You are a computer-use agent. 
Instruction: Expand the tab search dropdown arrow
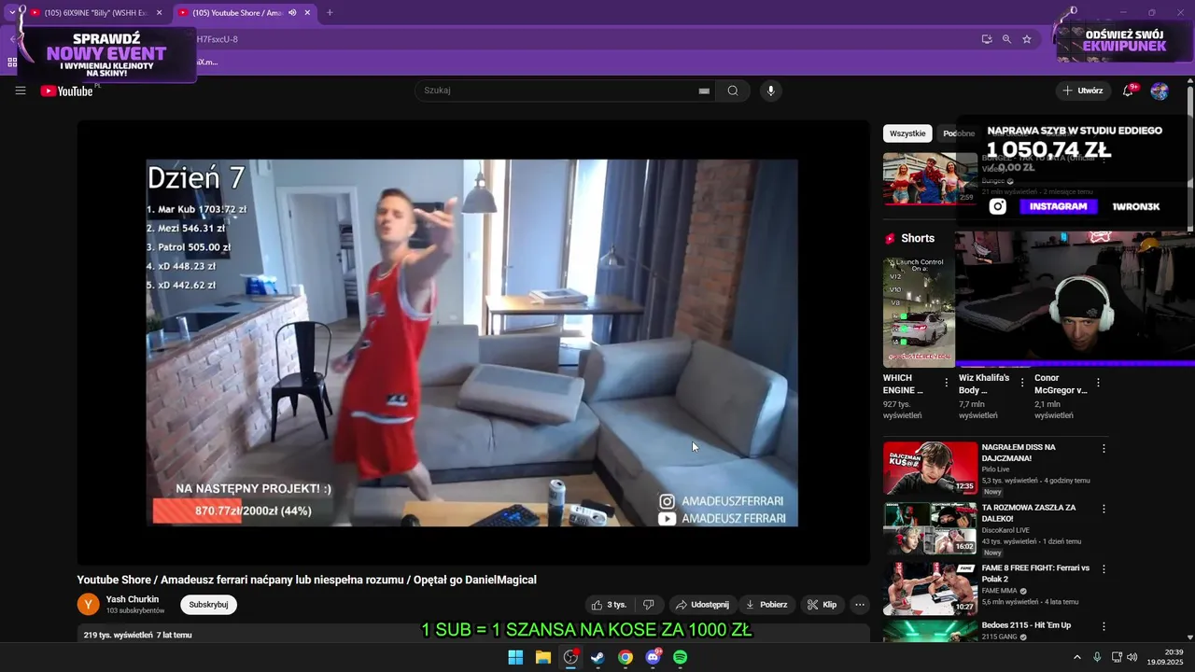(x=11, y=13)
